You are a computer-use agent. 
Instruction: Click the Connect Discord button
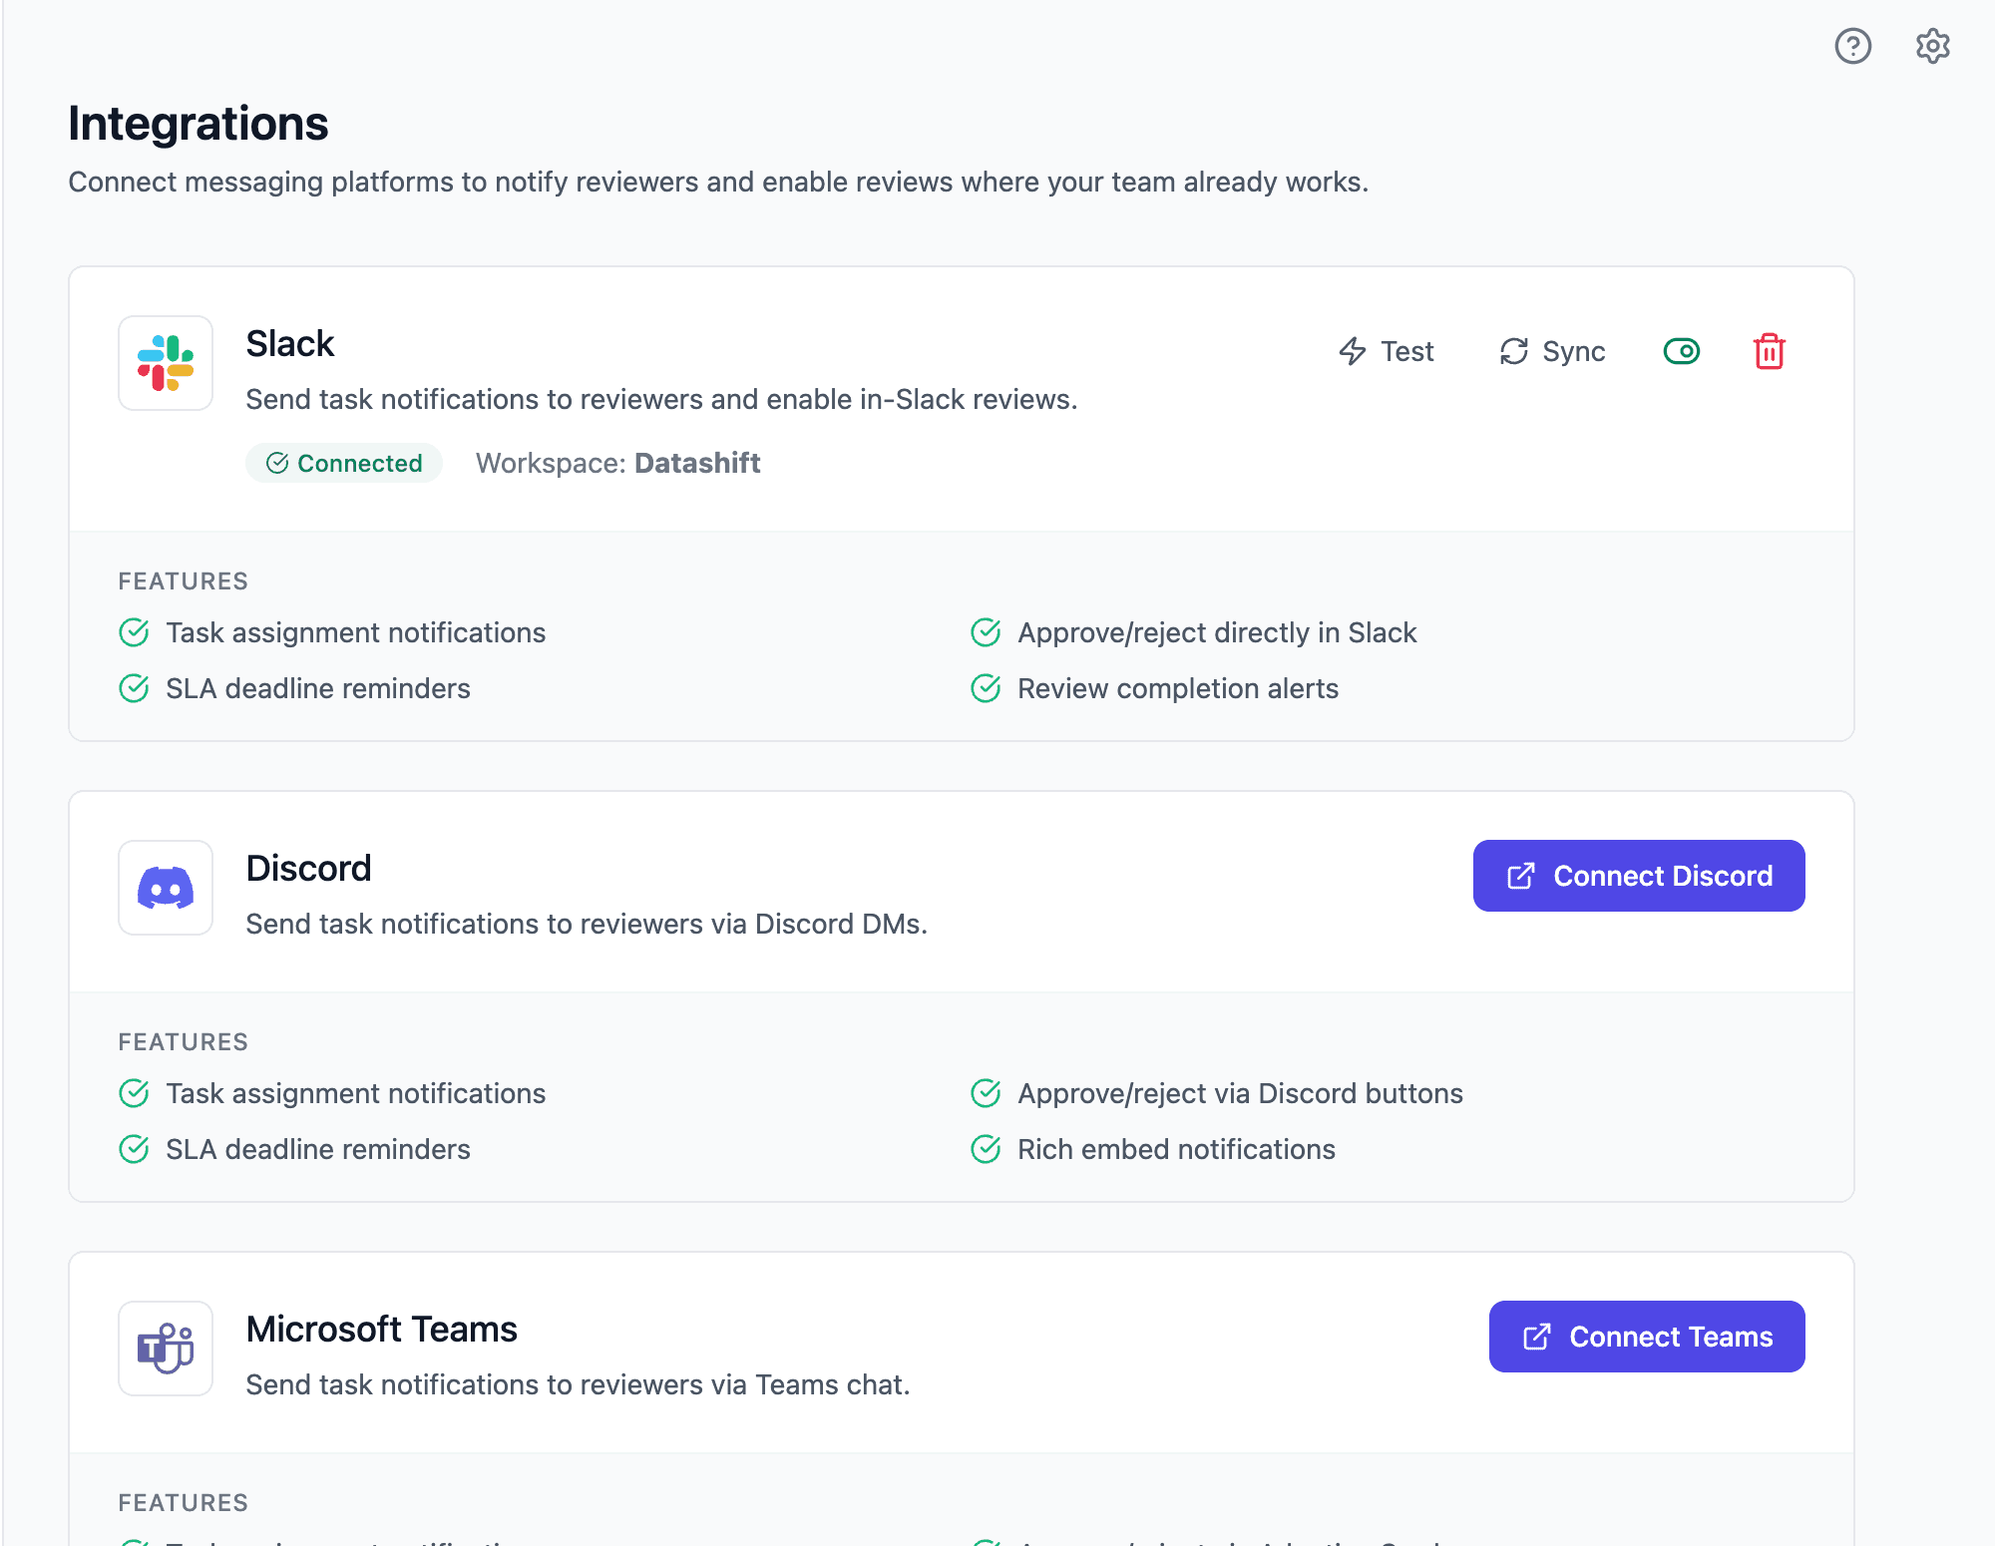pos(1637,875)
